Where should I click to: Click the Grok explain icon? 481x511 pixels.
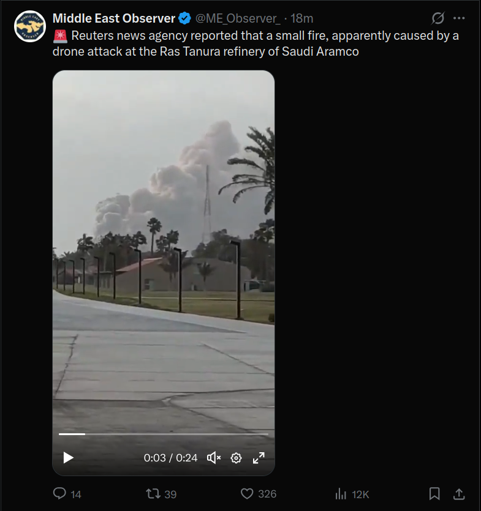[437, 18]
